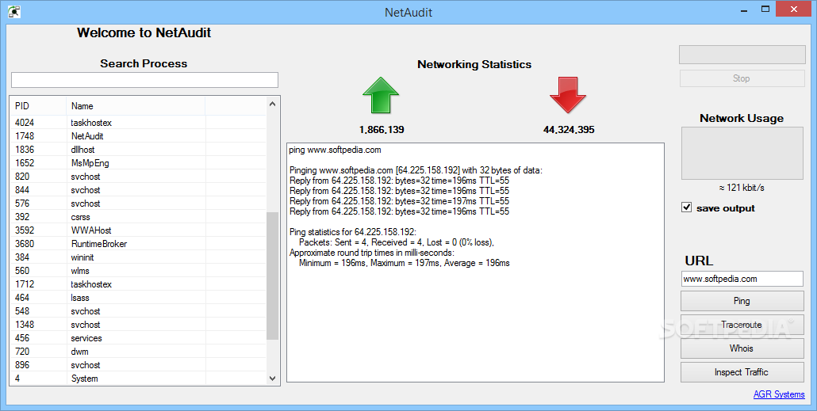Click the process list scroll up arrow
The width and height of the screenshot is (817, 411).
(x=273, y=104)
